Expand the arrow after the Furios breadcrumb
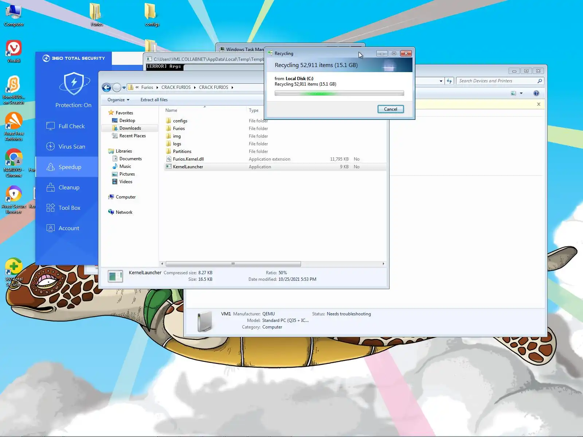 click(157, 87)
